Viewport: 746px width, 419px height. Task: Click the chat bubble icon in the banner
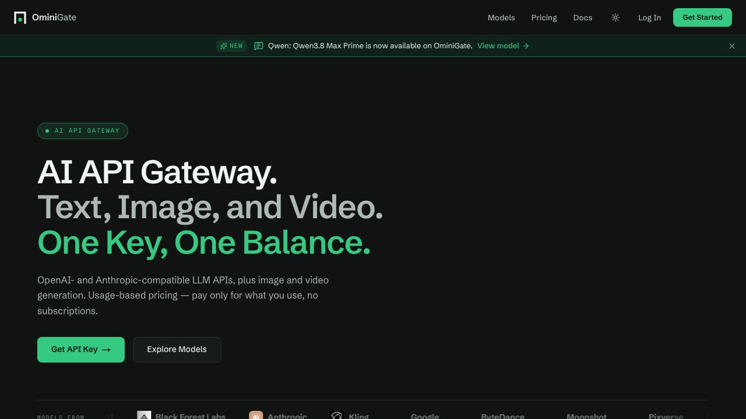(259, 46)
